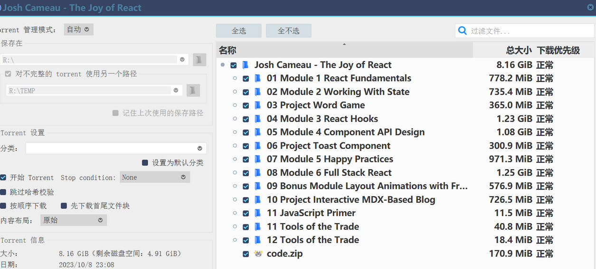Image resolution: width=596 pixels, height=269 pixels.
Task: Enable 先下载首尾文件块 checkbox
Action: (x=64, y=206)
